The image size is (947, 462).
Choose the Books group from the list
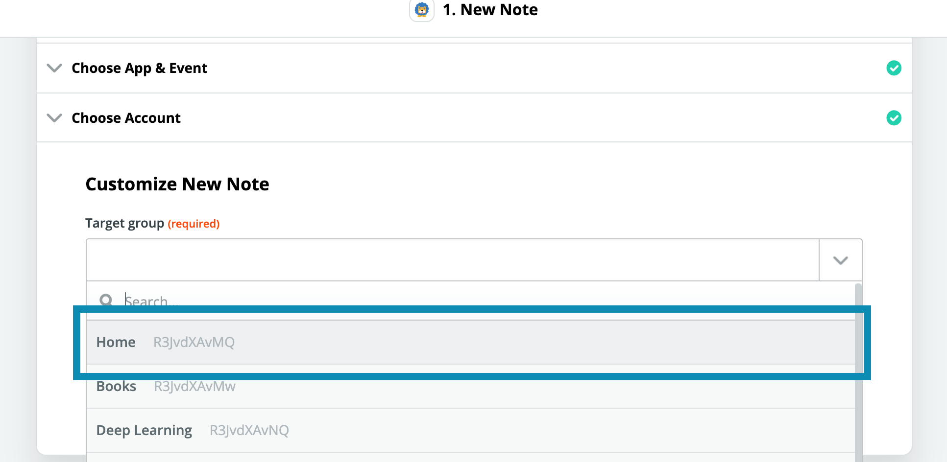pyautogui.click(x=116, y=386)
